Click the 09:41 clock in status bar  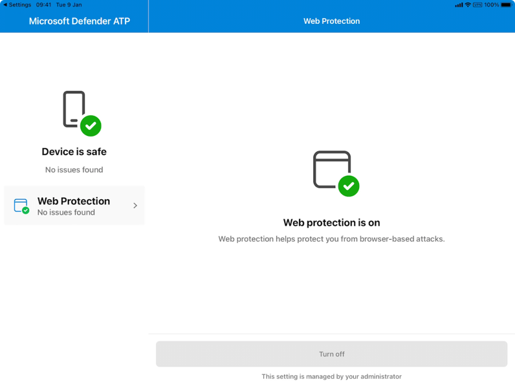click(x=43, y=5)
